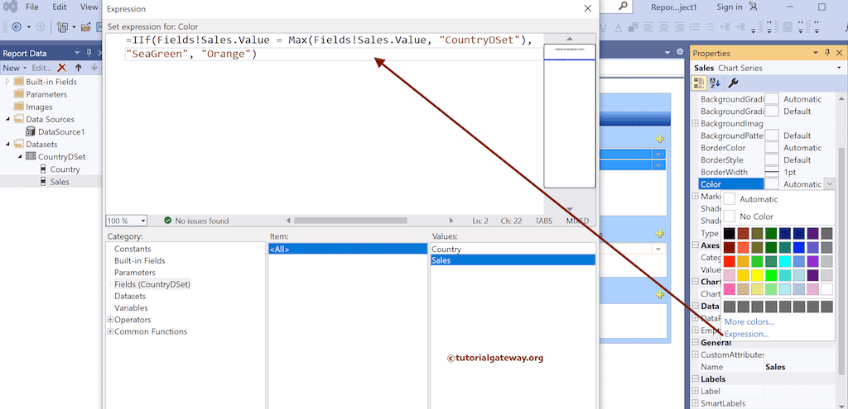Viewport: 848px width, 409px height.
Task: Click the Visual Studio logo icon
Action: (10, 7)
